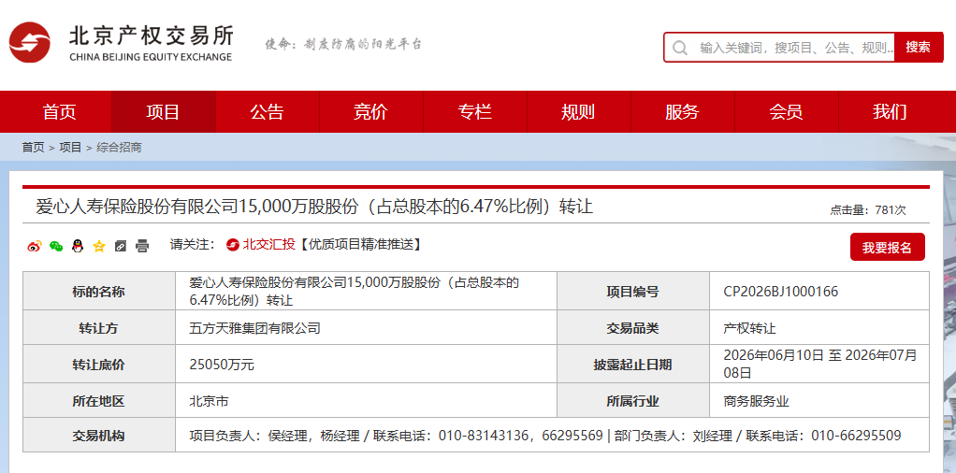
Task: Click the 交易品类 header cell
Action: (633, 328)
